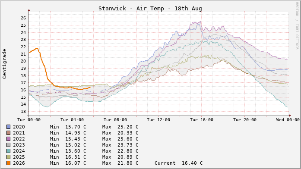This screenshot has width=301, height=169.
Task: Click the 25 y-axis tick label
Action: click(23, 25)
